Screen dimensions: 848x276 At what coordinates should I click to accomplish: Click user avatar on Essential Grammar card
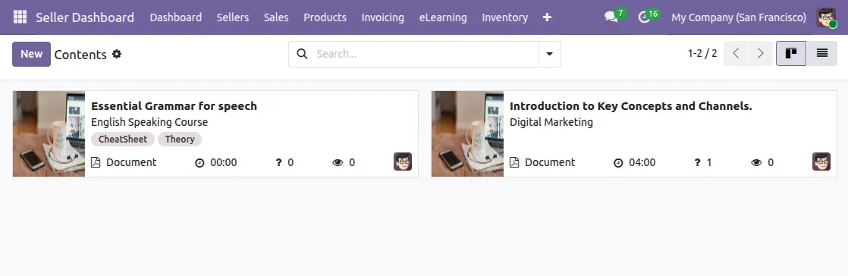pos(402,162)
